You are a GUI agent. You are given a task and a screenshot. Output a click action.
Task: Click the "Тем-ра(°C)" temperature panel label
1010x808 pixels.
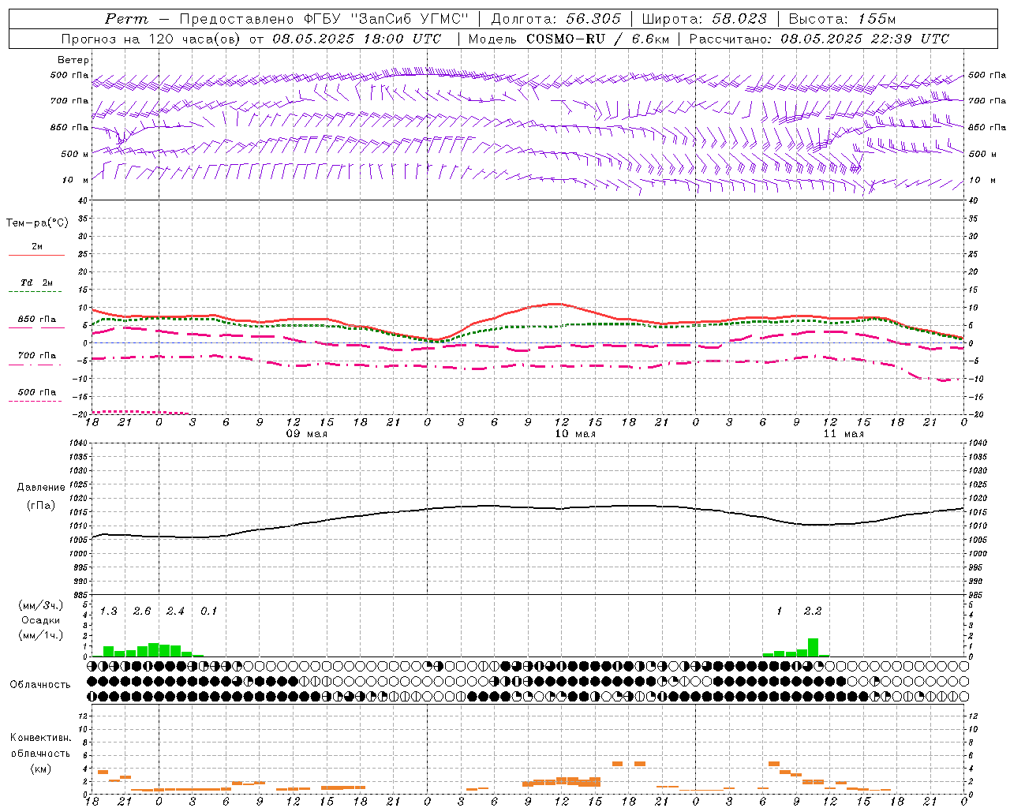pos(37,223)
